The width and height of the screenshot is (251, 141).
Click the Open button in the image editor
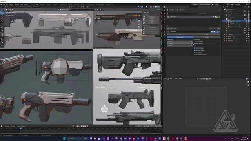click(x=209, y=79)
